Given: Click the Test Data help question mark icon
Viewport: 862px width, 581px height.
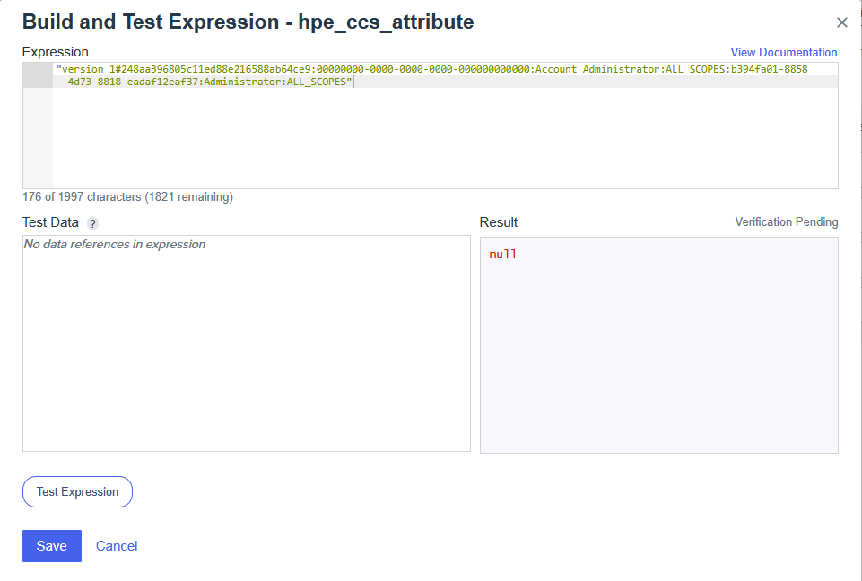Looking at the screenshot, I should 92,223.
